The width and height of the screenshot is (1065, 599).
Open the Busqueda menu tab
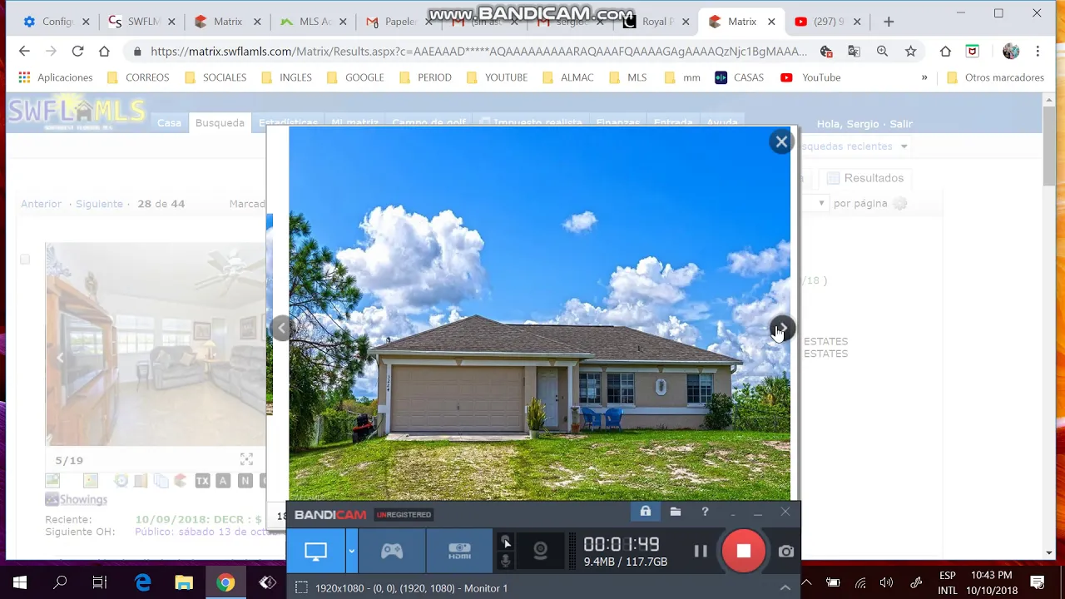pyautogui.click(x=220, y=122)
